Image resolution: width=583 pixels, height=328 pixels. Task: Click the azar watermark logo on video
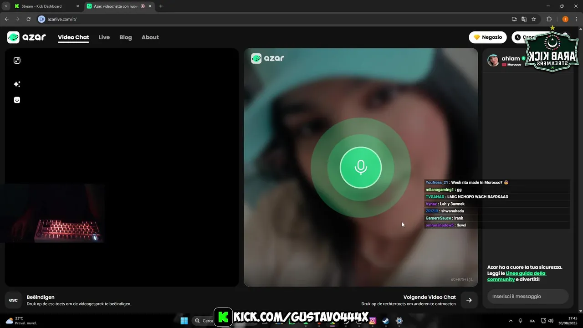coord(268,58)
